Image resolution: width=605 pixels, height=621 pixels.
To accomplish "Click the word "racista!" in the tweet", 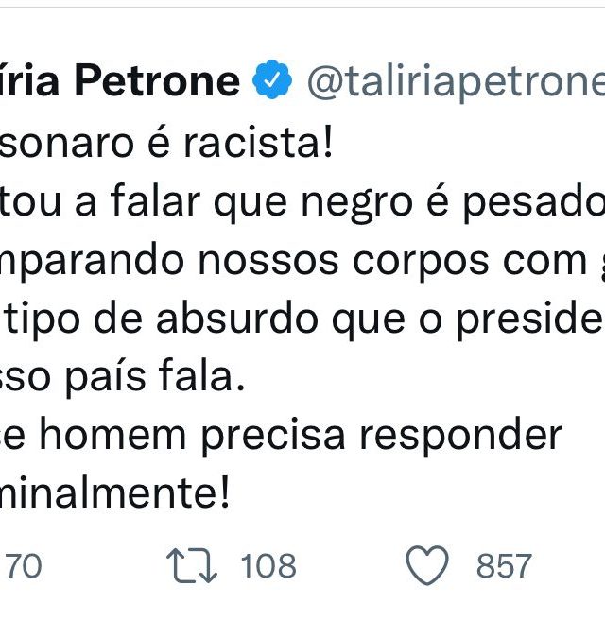I will coord(258,143).
